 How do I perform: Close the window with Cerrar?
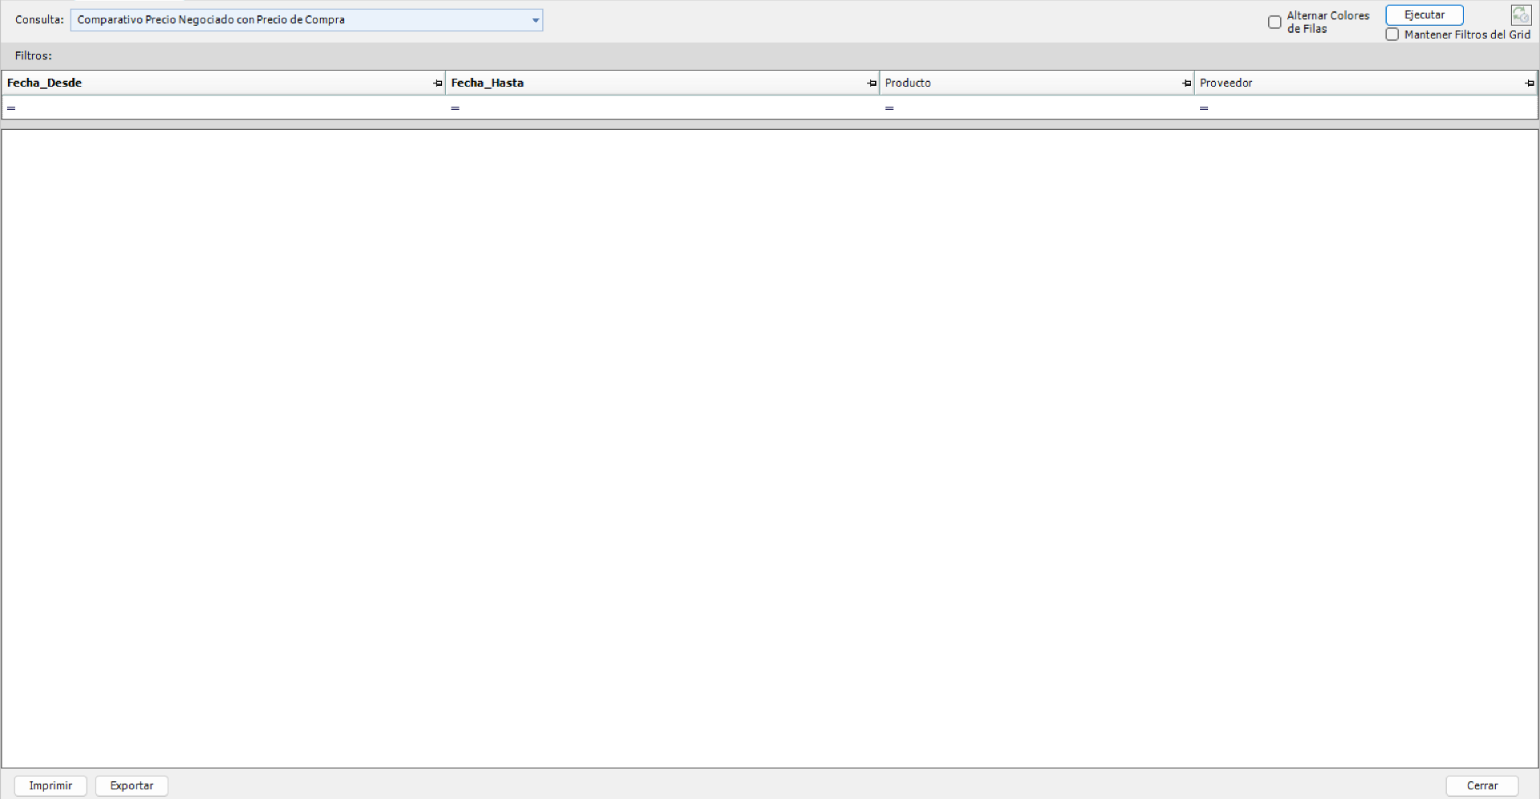pyautogui.click(x=1482, y=785)
